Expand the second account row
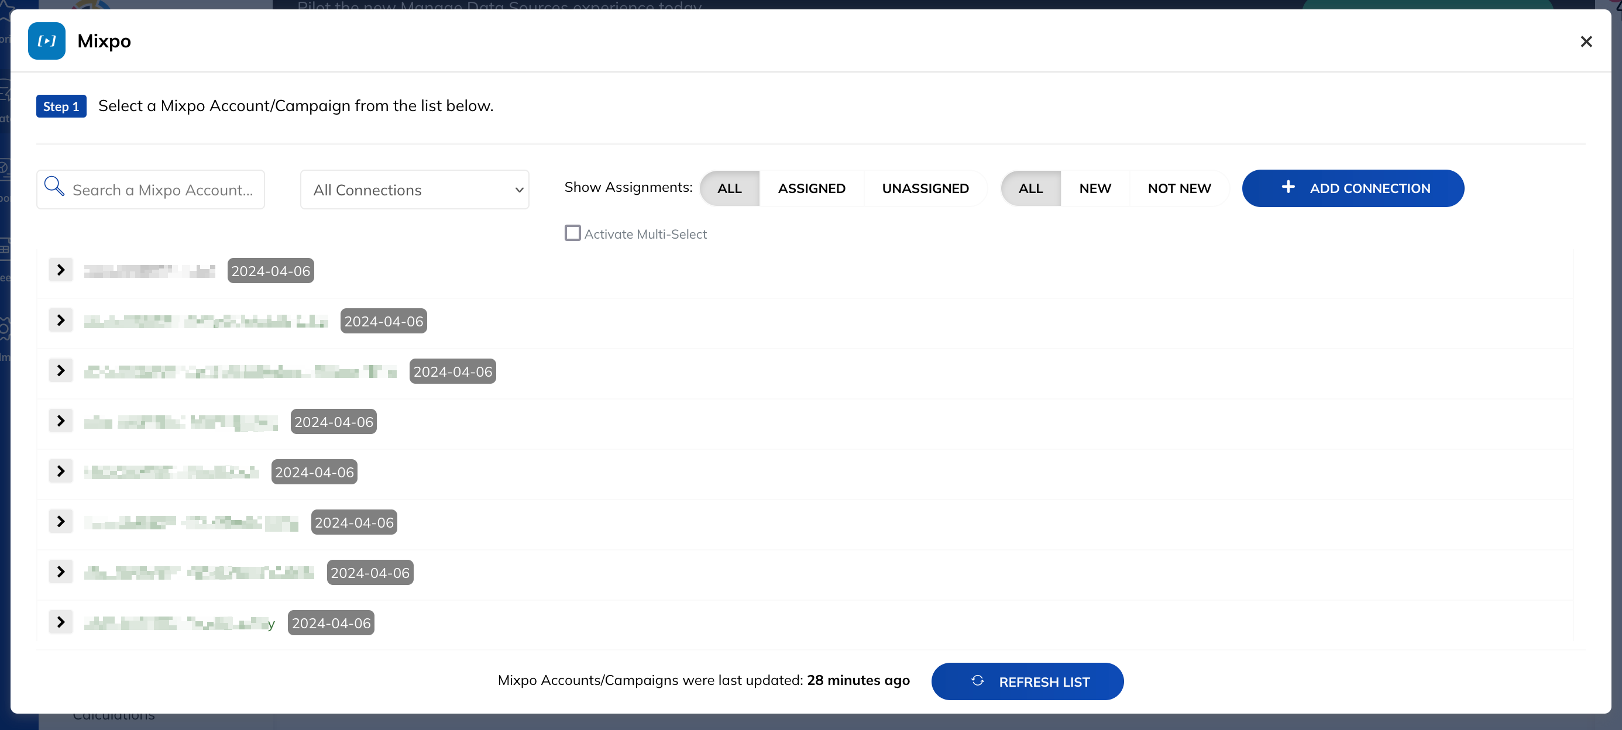This screenshot has height=730, width=1622. coord(60,321)
